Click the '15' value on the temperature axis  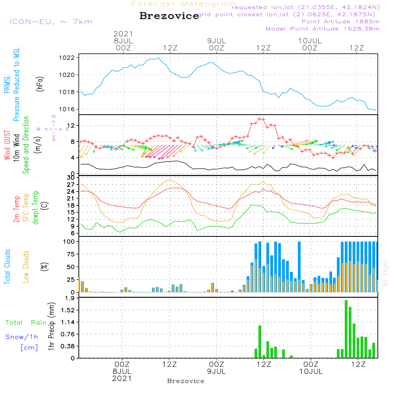71,212
